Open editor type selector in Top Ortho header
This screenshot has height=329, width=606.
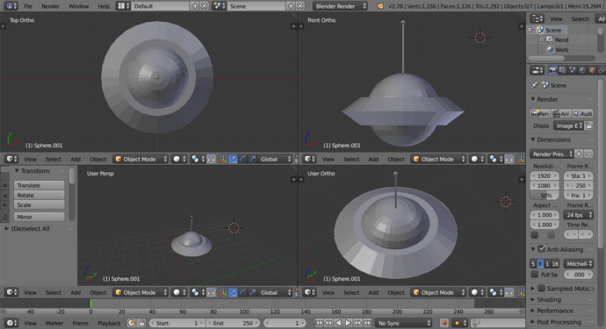point(11,159)
